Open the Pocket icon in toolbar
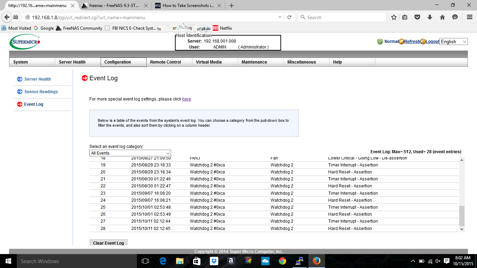 click(417, 17)
